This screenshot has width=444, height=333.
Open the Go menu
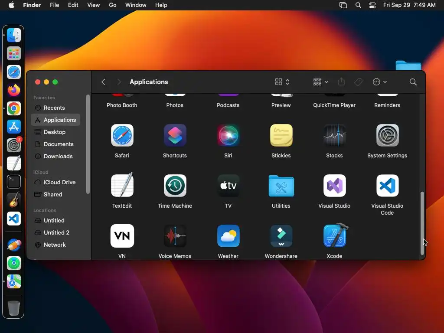point(113,5)
